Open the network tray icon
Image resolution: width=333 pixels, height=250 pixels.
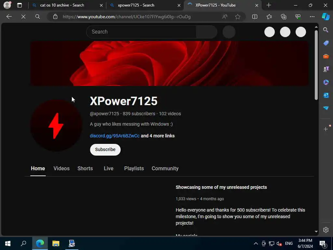pyautogui.click(x=272, y=243)
